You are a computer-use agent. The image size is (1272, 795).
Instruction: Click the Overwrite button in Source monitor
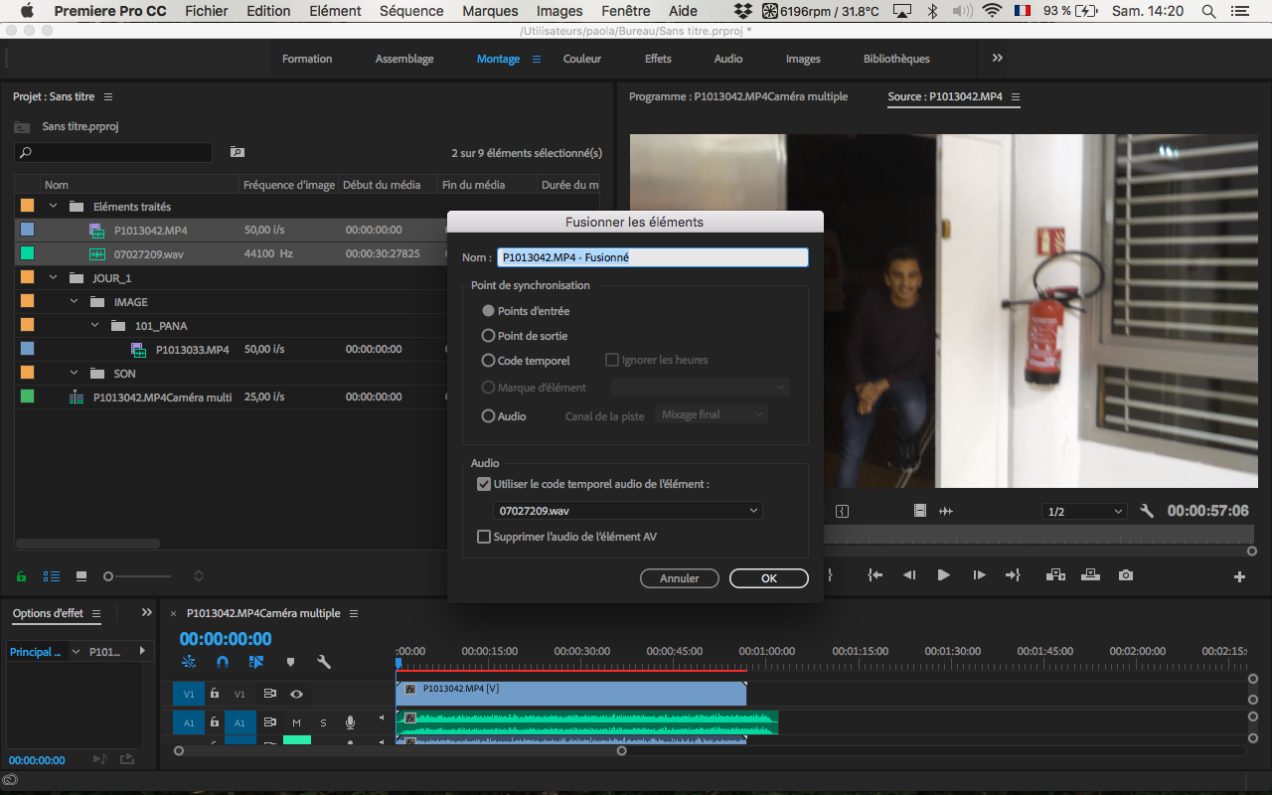(1090, 575)
